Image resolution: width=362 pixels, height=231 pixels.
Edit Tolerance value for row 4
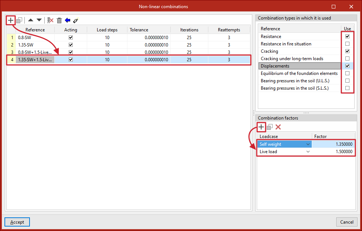(149, 59)
